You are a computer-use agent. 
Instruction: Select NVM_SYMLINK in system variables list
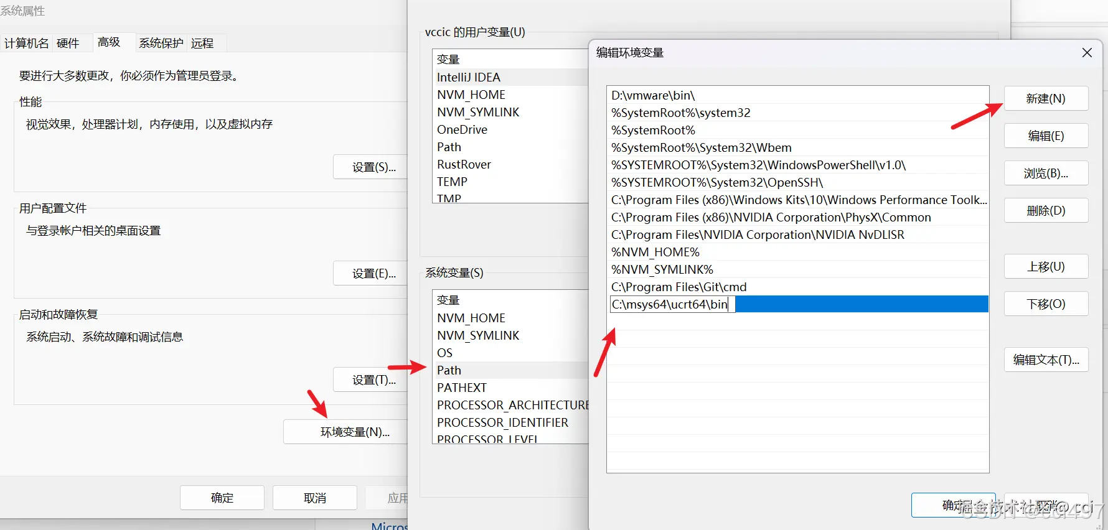(x=510, y=335)
